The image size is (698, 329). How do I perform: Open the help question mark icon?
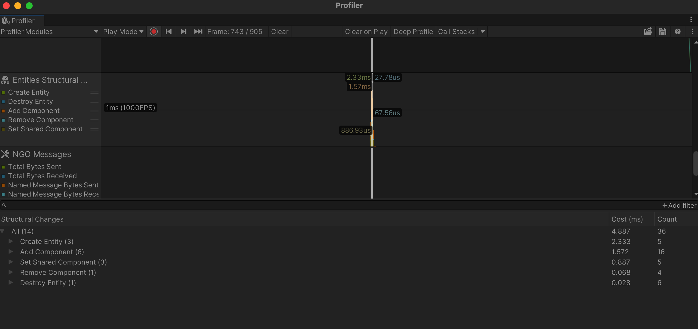click(678, 31)
